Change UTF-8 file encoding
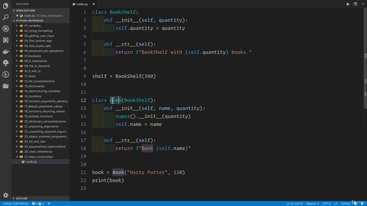Viewport: 367px width, 206px height. (326, 204)
